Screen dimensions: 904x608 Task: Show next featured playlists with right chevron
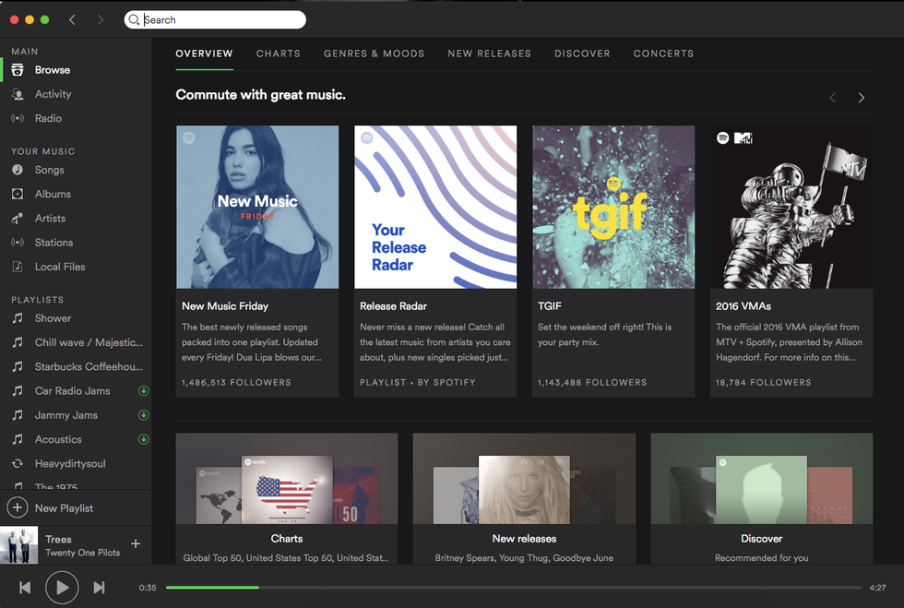click(x=861, y=98)
